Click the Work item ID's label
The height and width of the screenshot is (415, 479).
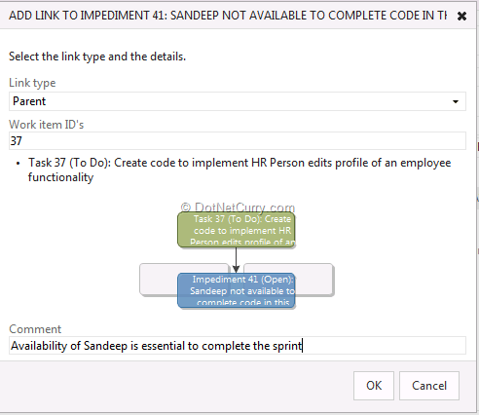(x=46, y=125)
